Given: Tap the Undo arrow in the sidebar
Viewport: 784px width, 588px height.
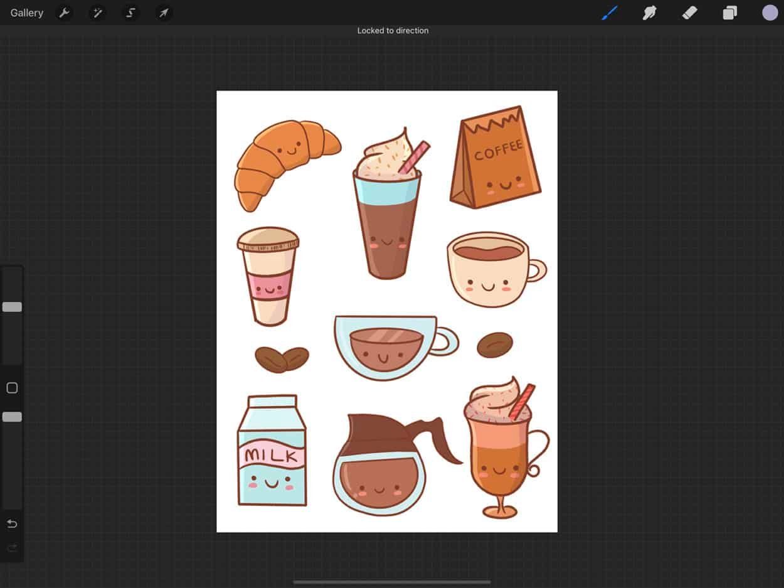Looking at the screenshot, I should [11, 523].
